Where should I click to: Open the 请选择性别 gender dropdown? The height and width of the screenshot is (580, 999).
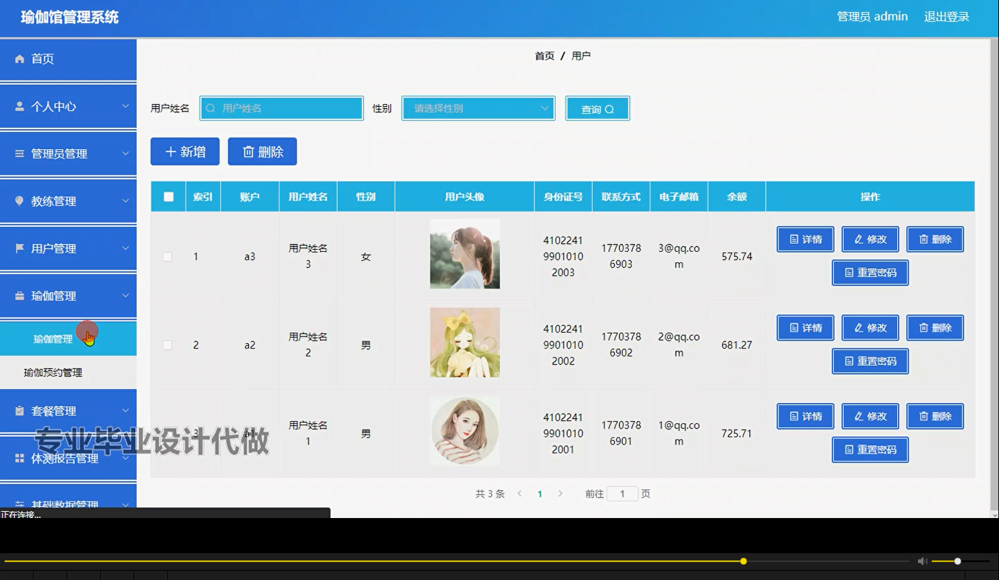[x=478, y=108]
